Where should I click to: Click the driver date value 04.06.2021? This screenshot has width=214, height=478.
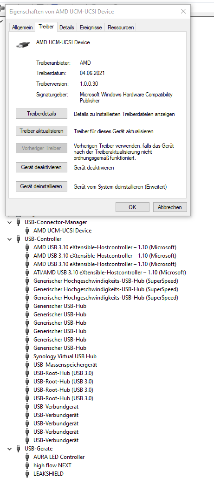(x=92, y=73)
